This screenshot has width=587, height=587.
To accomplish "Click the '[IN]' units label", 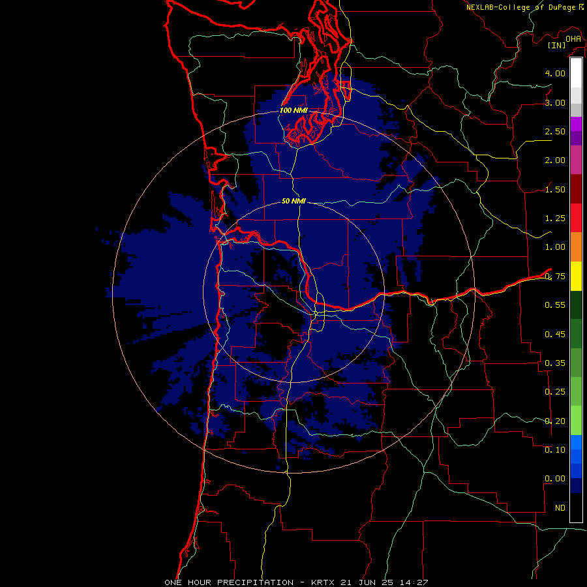I will pyautogui.click(x=557, y=45).
